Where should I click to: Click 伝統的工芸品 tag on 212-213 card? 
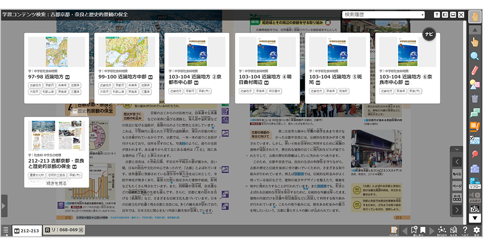57,175
